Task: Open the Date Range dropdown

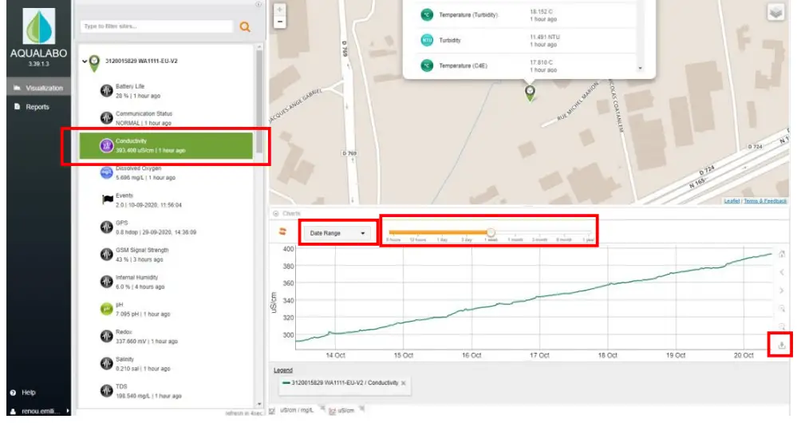Action: pyautogui.click(x=337, y=233)
